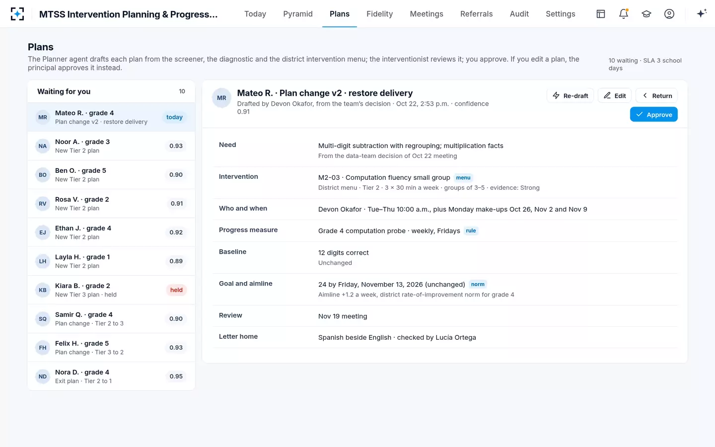The width and height of the screenshot is (715, 447).
Task: Click the BO avatar for Ben O.
Action: tap(43, 175)
